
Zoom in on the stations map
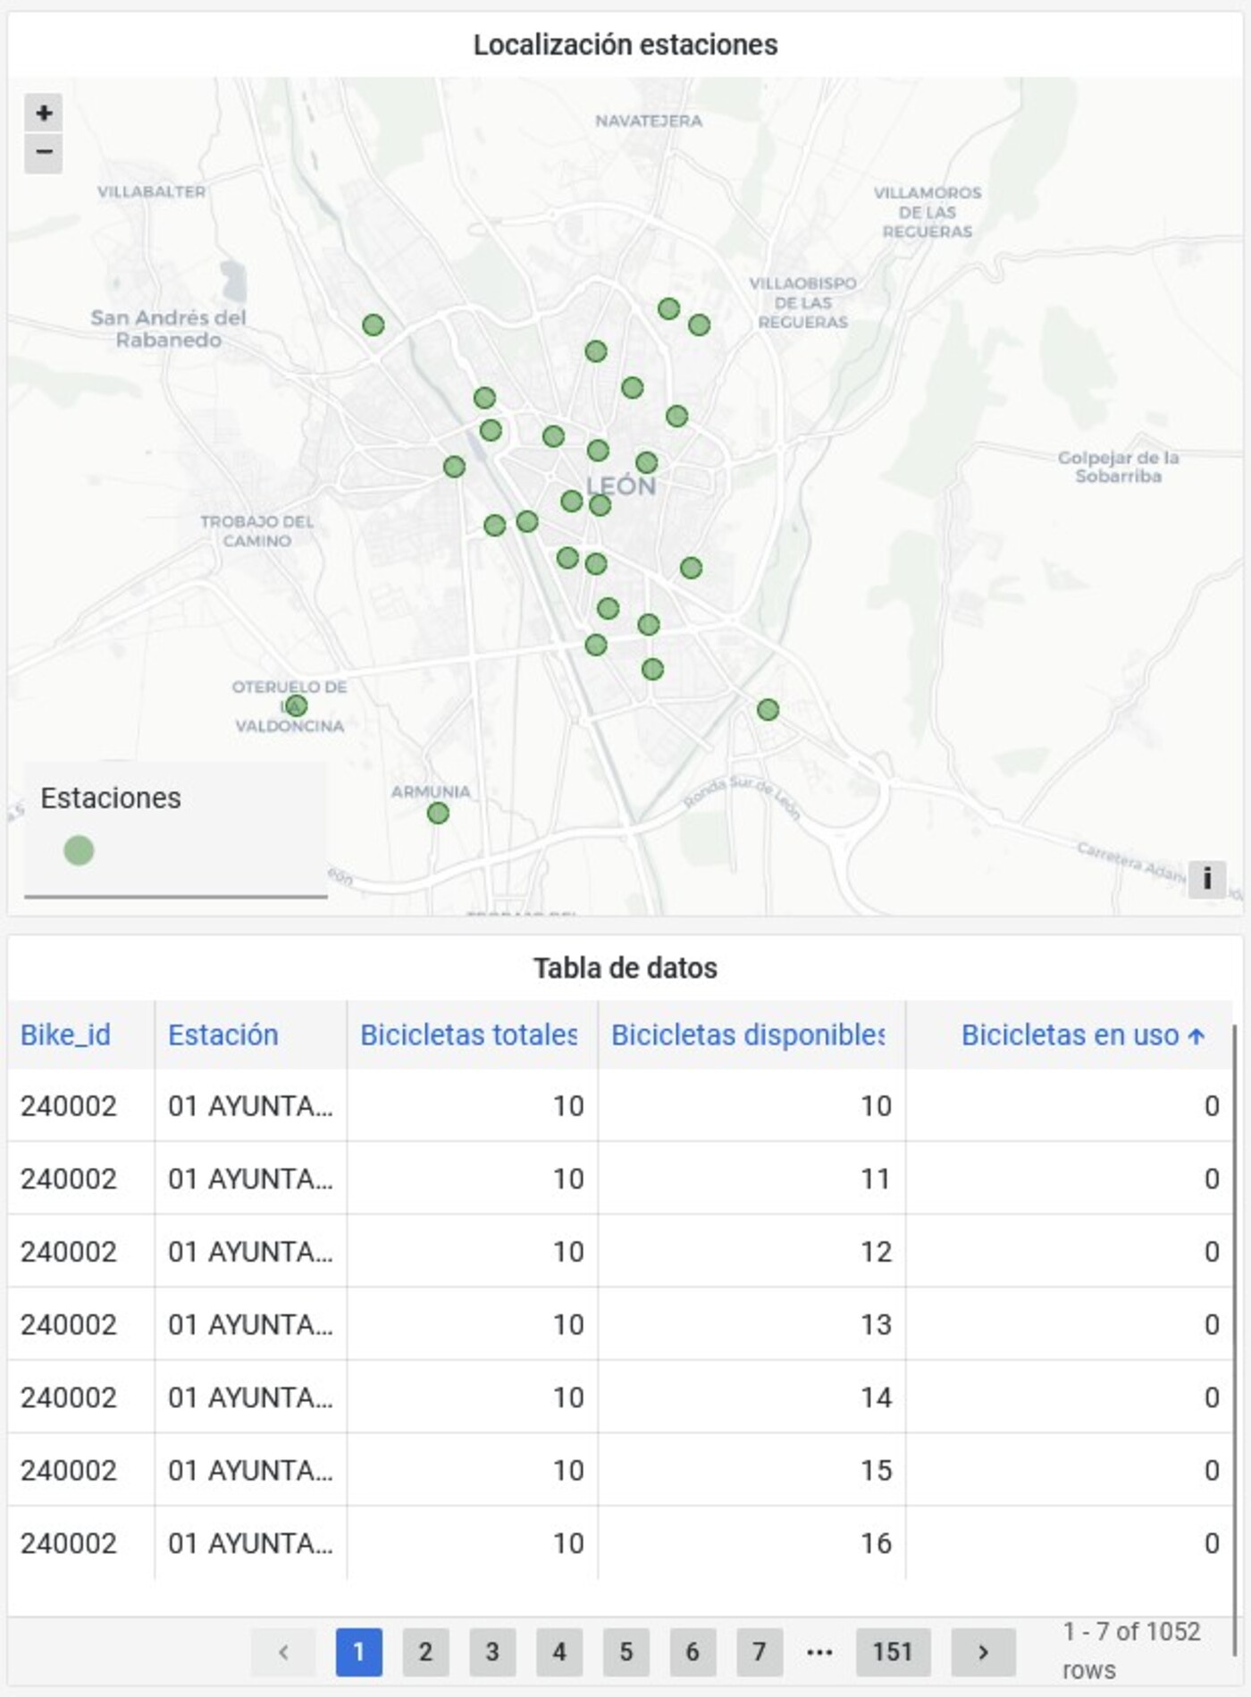(43, 114)
